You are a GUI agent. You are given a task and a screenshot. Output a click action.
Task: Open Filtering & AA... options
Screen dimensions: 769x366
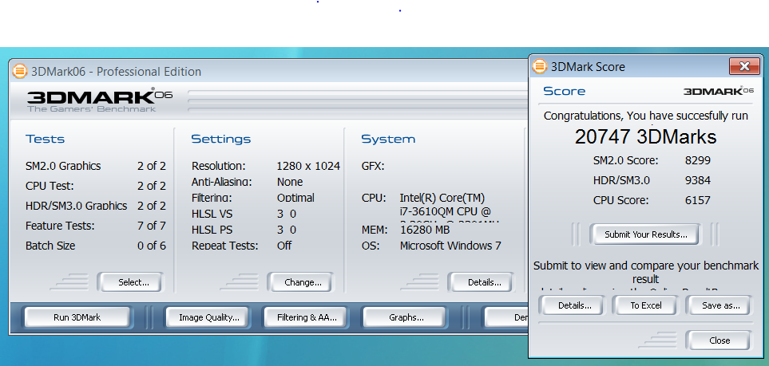(x=306, y=317)
